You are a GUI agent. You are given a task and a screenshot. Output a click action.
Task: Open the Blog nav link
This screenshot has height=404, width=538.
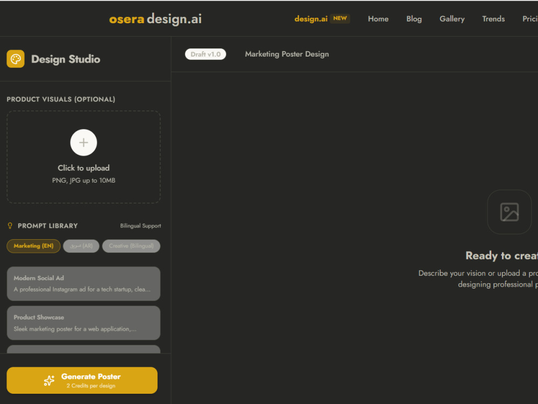pos(414,19)
